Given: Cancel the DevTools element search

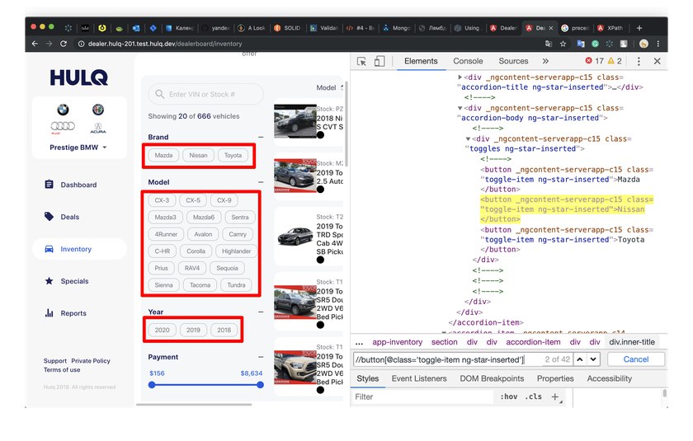Looking at the screenshot, I should 636,359.
